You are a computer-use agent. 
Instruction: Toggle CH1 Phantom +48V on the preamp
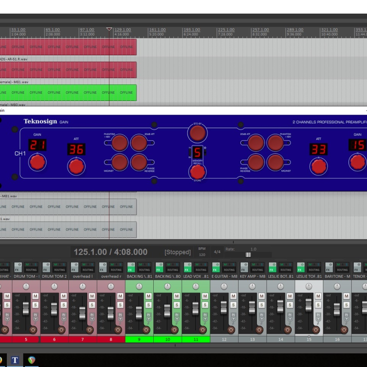119,143
